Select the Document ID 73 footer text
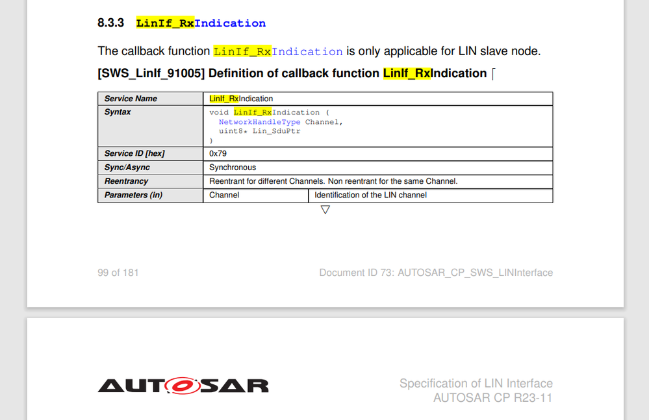 [x=435, y=273]
